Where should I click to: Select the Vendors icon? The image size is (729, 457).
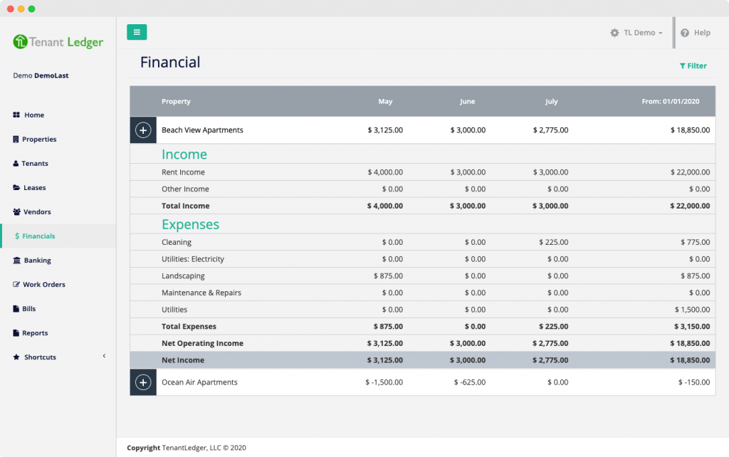point(16,211)
